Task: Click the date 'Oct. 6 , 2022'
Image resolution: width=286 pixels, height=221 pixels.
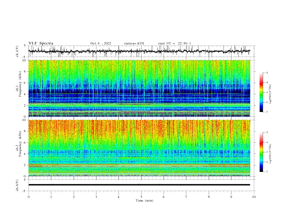Action: 101,43
